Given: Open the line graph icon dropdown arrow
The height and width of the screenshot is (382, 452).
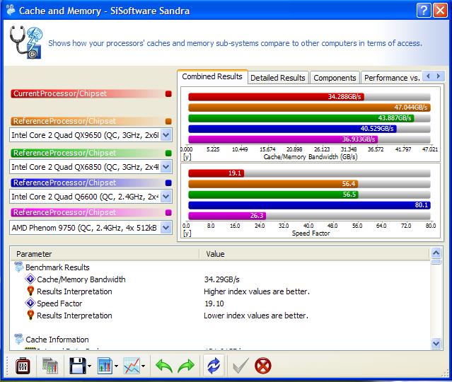Looking at the screenshot, I should [144, 366].
